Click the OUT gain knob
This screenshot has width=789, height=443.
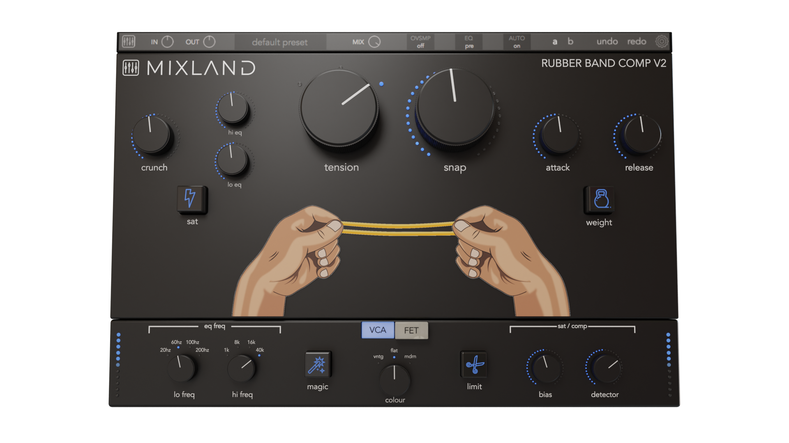(x=209, y=42)
